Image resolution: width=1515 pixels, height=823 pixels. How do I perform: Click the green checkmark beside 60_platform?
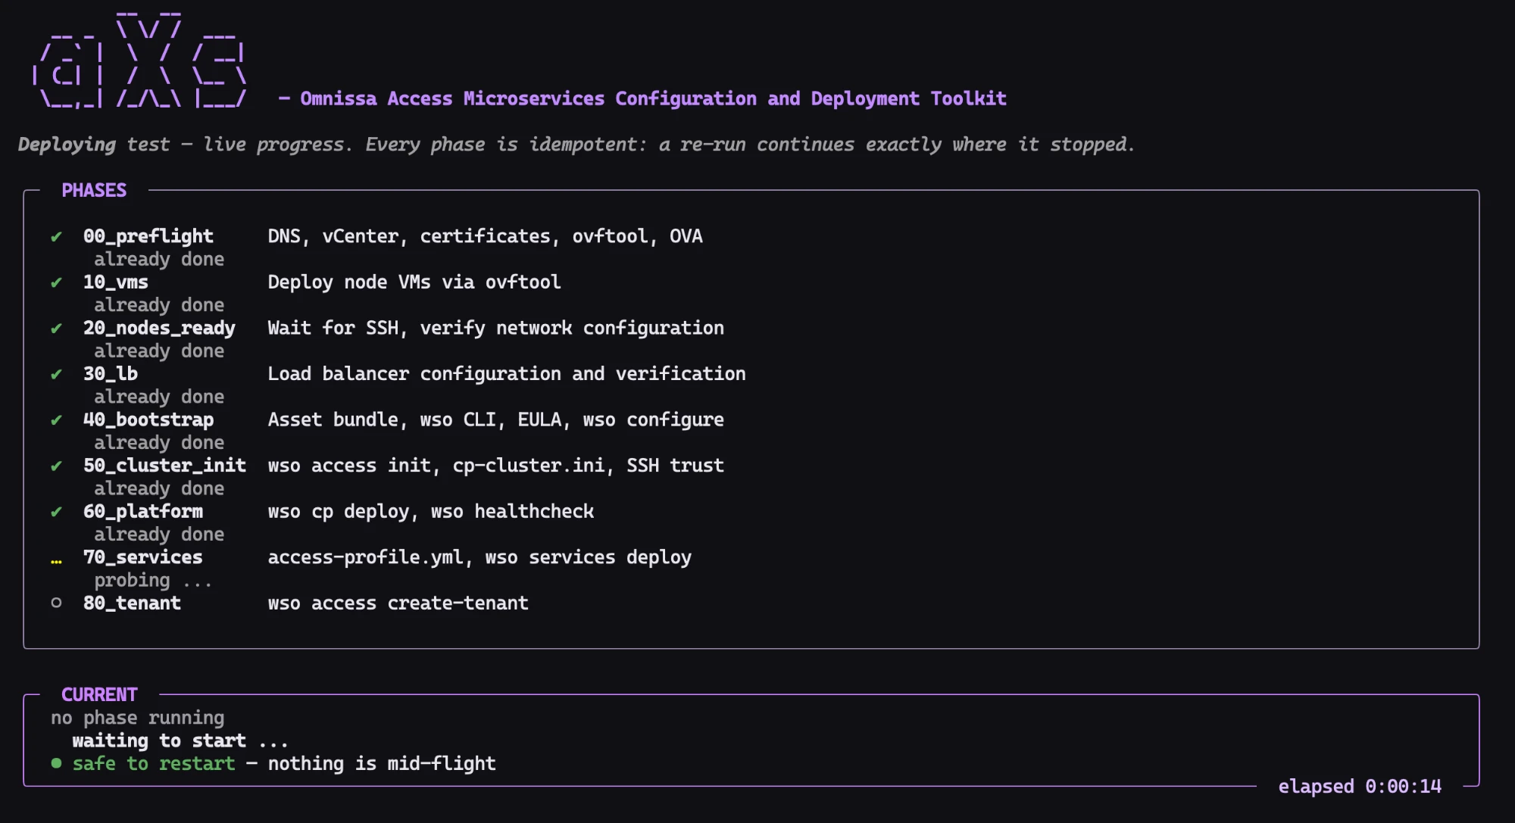(x=56, y=512)
